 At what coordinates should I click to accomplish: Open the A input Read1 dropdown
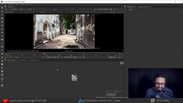click(55, 9)
